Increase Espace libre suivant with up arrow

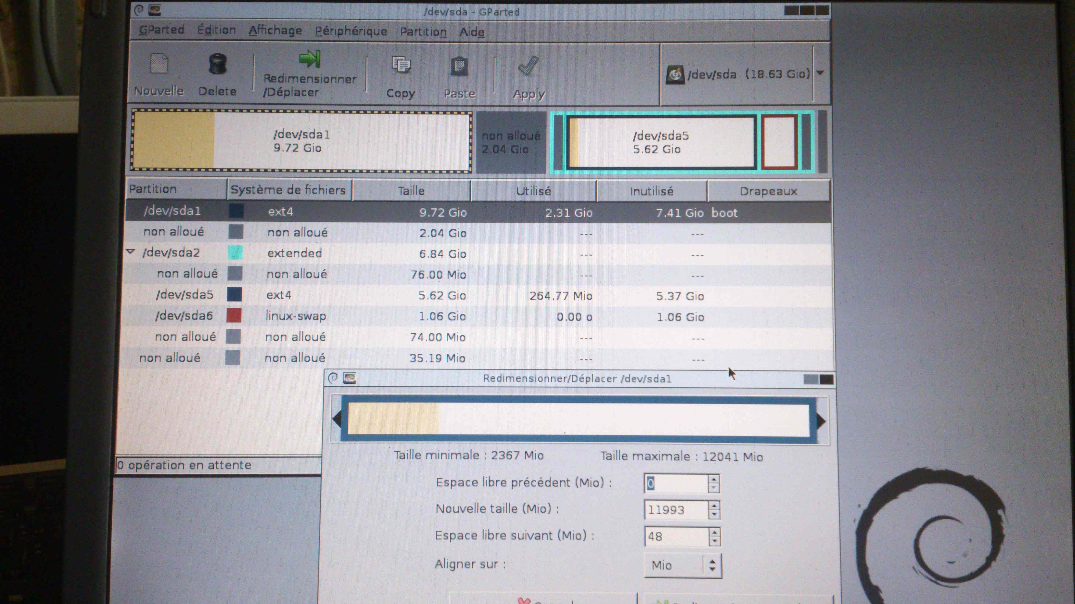[x=715, y=532]
